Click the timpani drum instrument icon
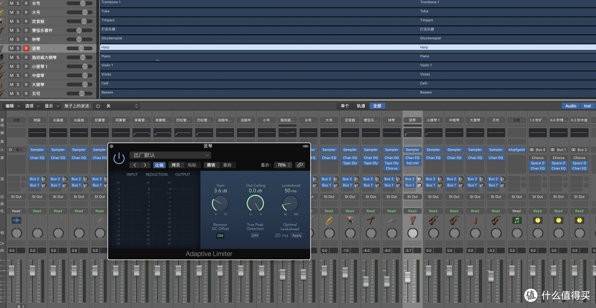 coord(350,220)
